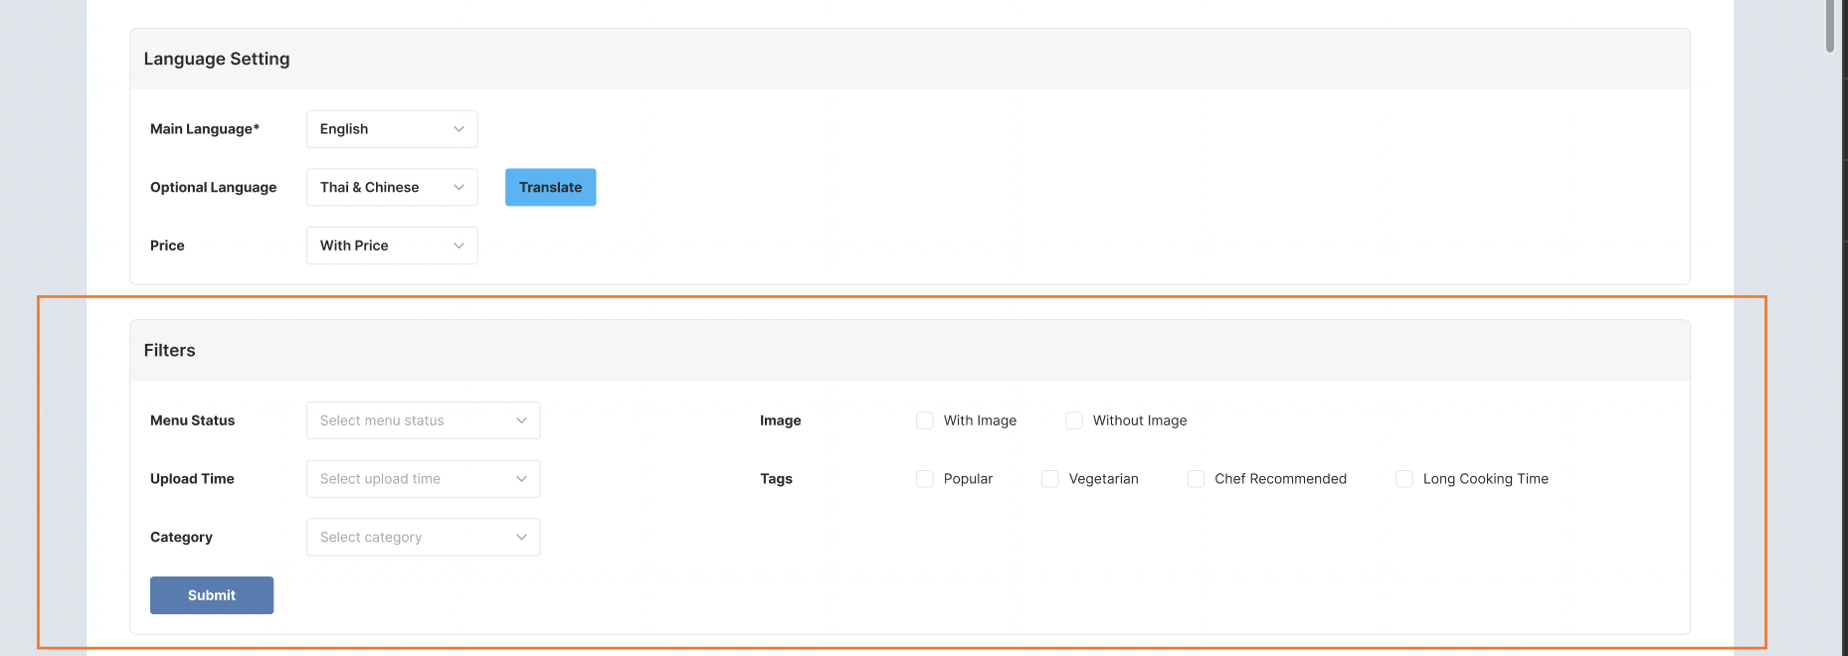Viewport: 1848px width, 656px height.
Task: Submit the filters form
Action: pyautogui.click(x=212, y=595)
